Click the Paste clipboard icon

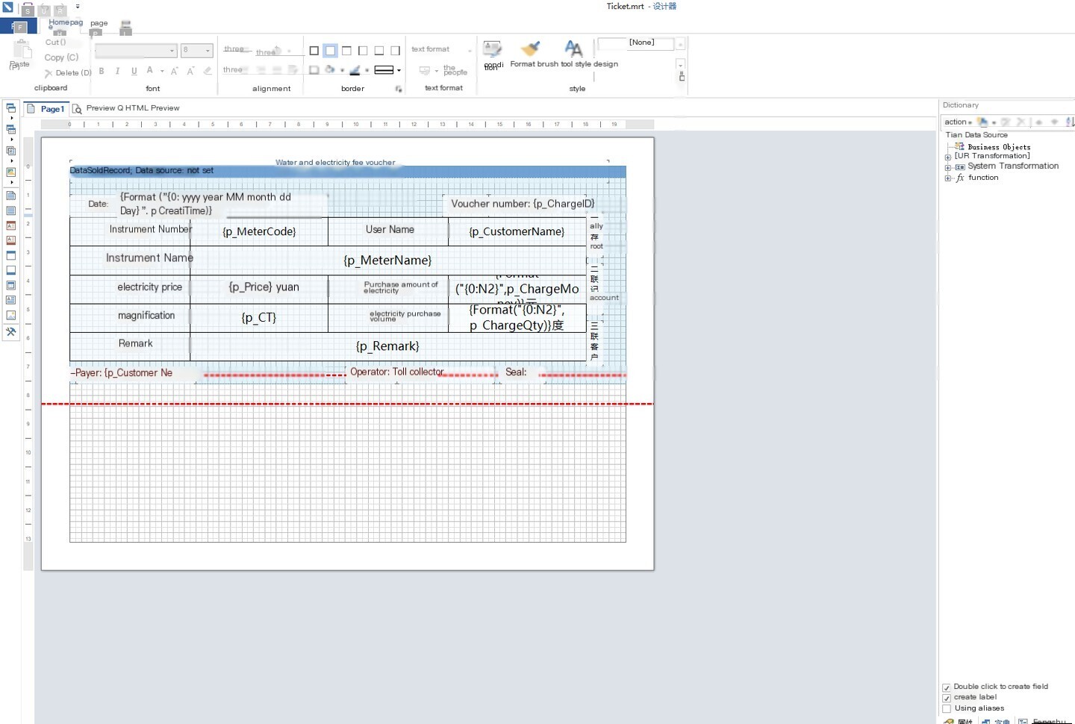pos(21,51)
